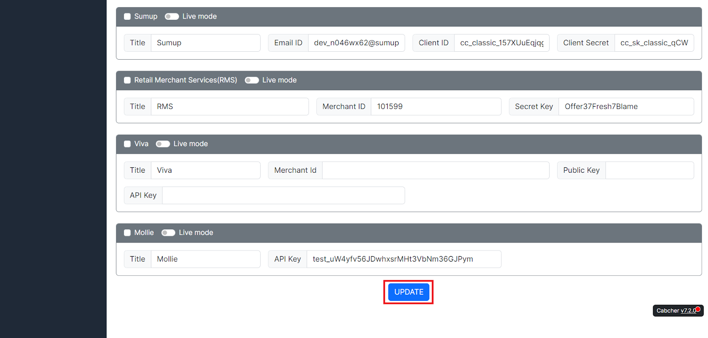Image resolution: width=708 pixels, height=338 pixels.
Task: Open the Cabcher v7.2.0 version link
Action: pyautogui.click(x=688, y=311)
